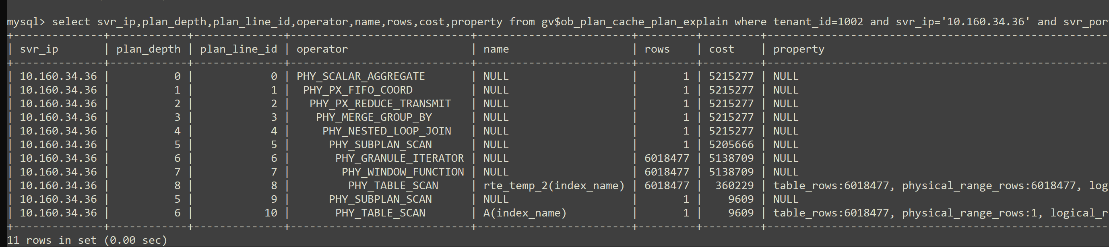Select the PHY_NESTED_LOOP_JOIN entry
The height and width of the screenshot is (247, 1109).
pyautogui.click(x=386, y=131)
